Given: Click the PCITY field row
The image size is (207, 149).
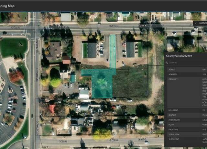Looking at the screenshot, I should pos(187,125).
